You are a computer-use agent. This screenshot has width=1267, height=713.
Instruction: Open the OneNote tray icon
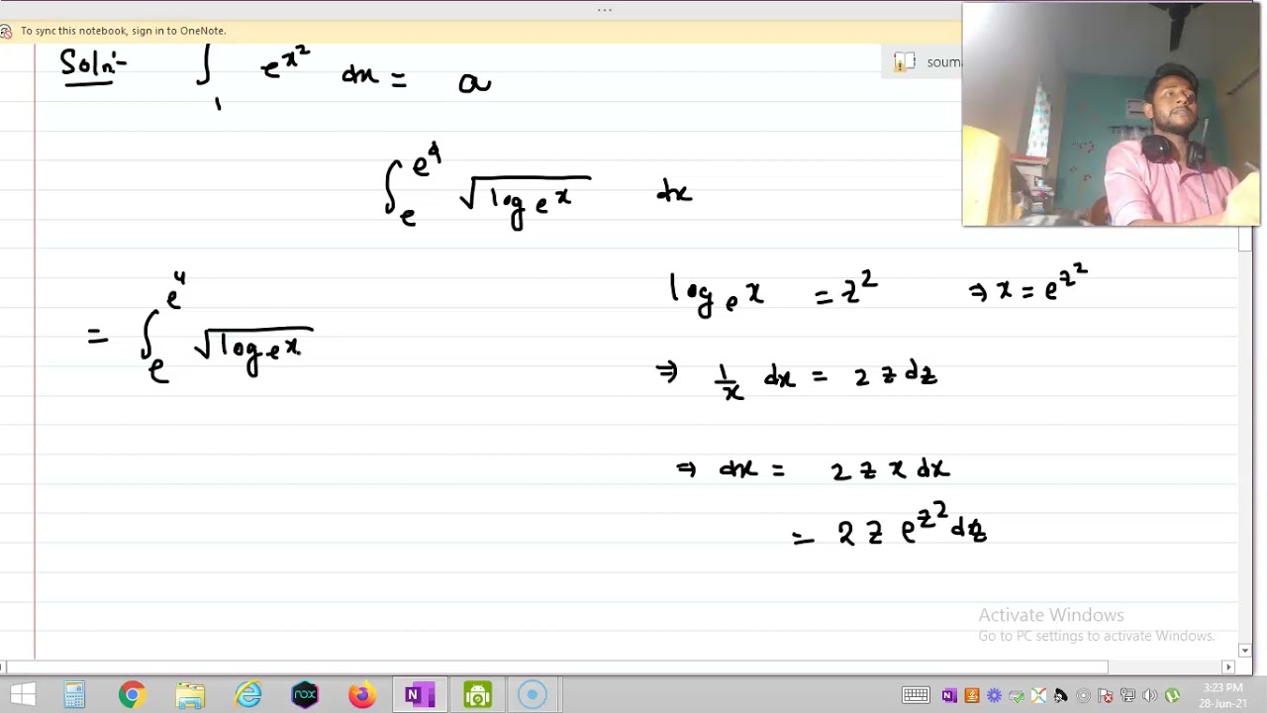tap(949, 696)
